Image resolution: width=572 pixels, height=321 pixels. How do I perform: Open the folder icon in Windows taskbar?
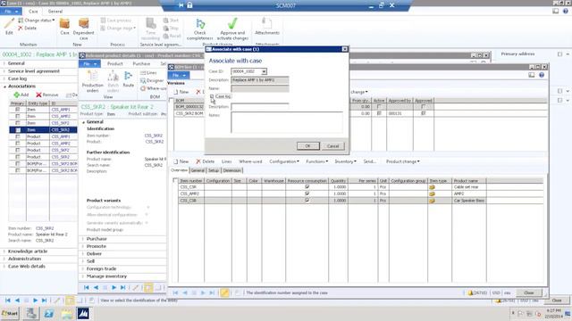tap(67, 313)
